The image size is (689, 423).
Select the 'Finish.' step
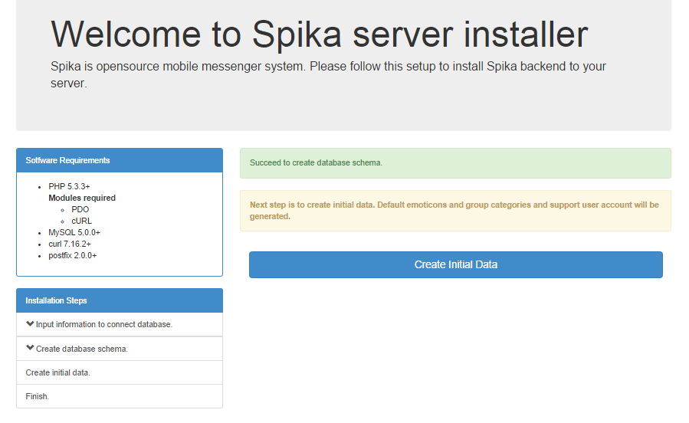pos(120,396)
